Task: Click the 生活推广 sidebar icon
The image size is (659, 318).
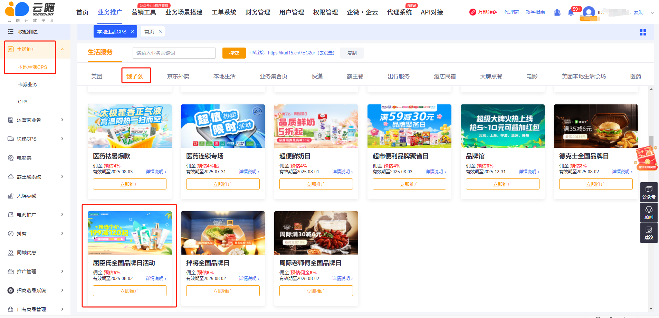Action: (11, 49)
